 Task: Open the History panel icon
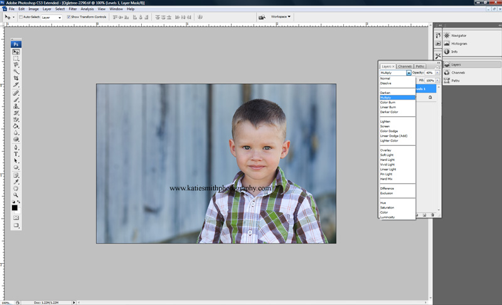tap(438, 35)
